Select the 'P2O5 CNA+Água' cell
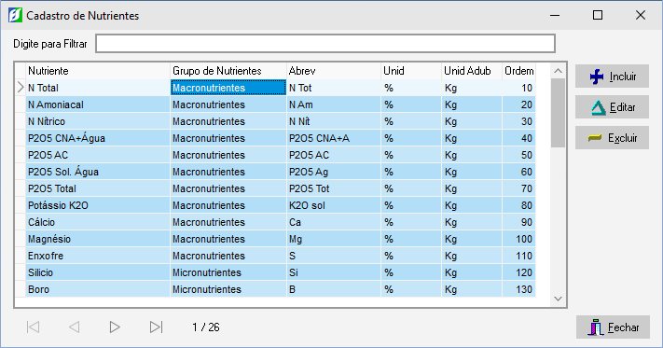The image size is (663, 348). (98, 138)
